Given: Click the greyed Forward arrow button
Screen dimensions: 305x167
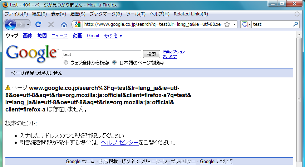Looking at the screenshot, I should point(21,25).
